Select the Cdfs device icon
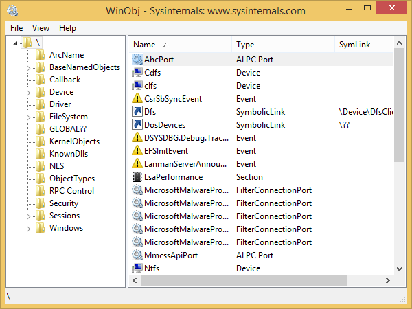Viewport: 412px width, 309px height. pyautogui.click(x=137, y=73)
